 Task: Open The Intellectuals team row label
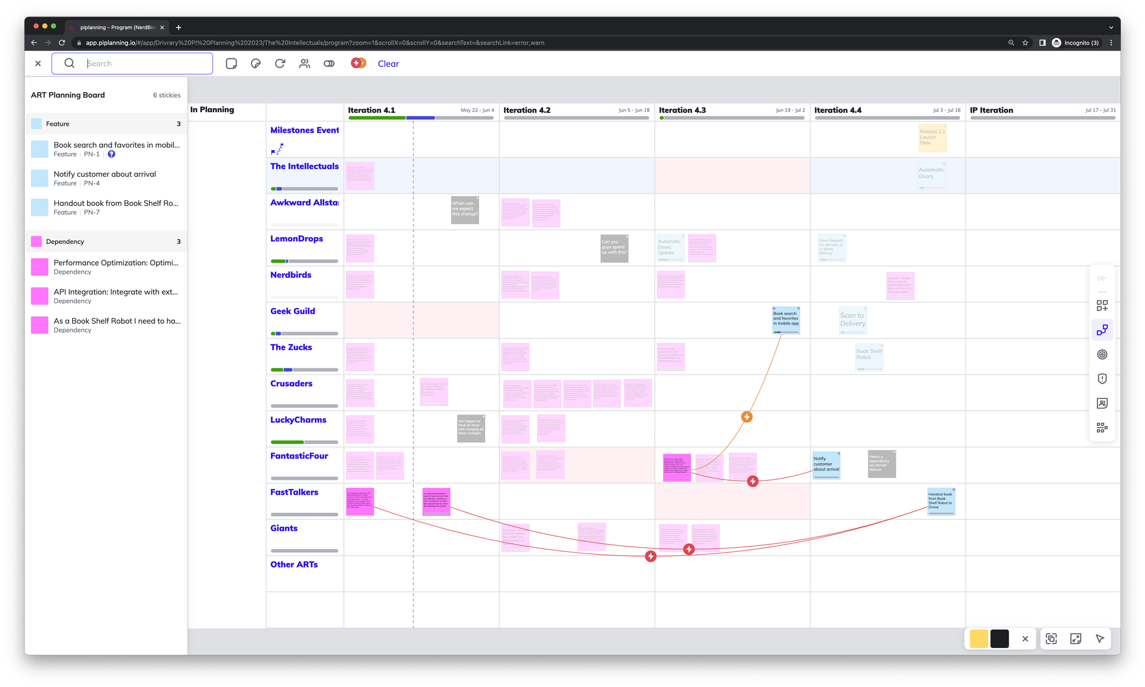coord(305,167)
